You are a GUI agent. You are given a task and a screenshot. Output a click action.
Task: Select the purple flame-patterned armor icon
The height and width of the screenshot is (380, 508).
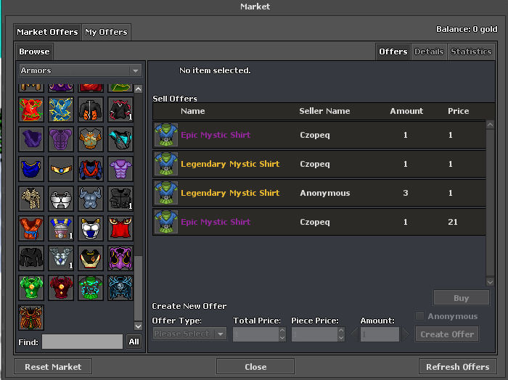[120, 257]
